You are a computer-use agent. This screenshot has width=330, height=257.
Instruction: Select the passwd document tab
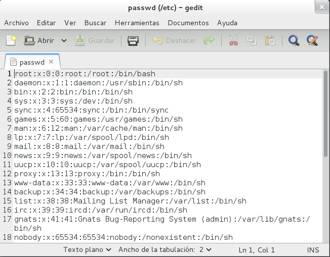(x=32, y=62)
